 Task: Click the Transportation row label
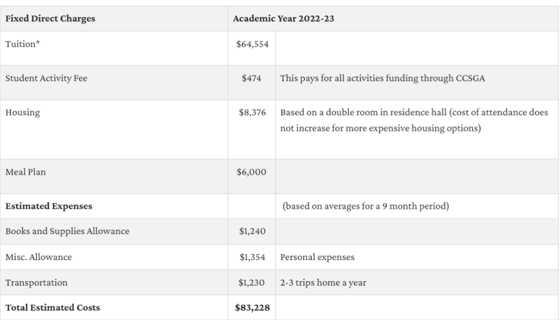tap(37, 282)
